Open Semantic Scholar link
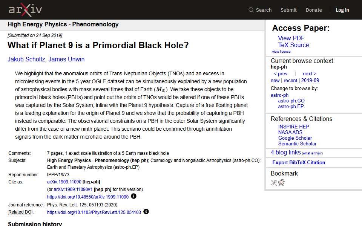362x226 pixels. tap(298, 144)
